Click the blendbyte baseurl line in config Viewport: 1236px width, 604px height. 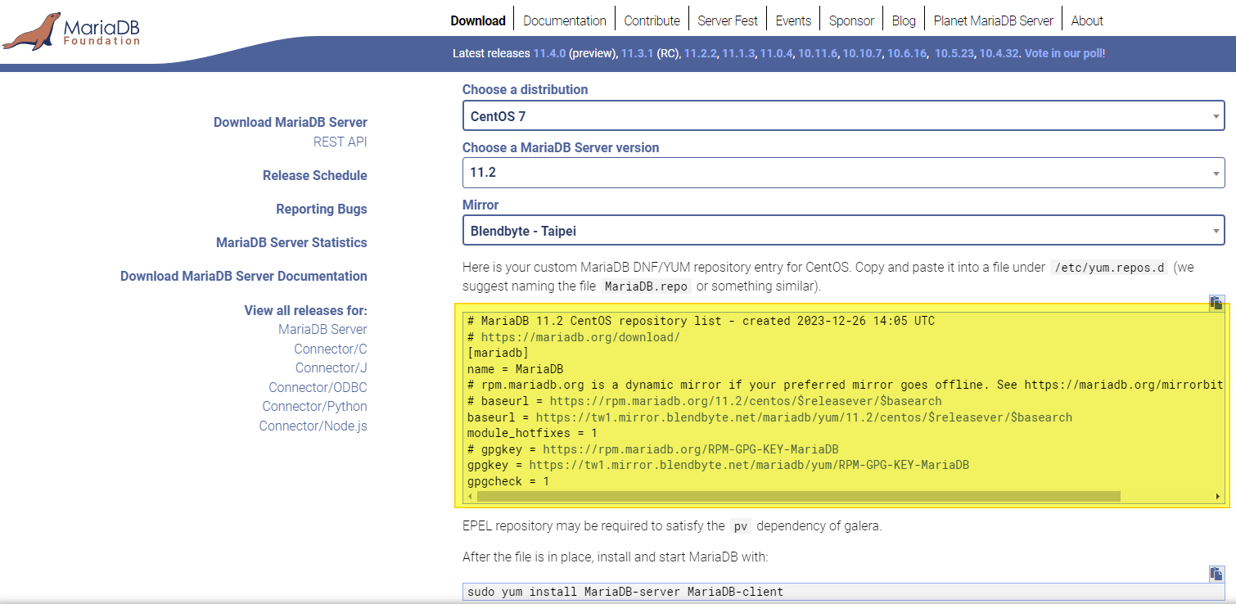coord(769,417)
